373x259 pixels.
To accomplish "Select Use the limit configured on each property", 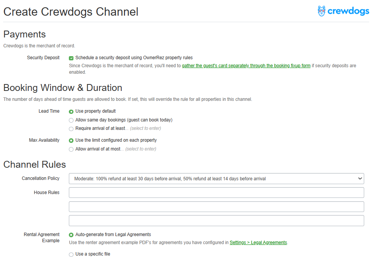I will [71, 141].
